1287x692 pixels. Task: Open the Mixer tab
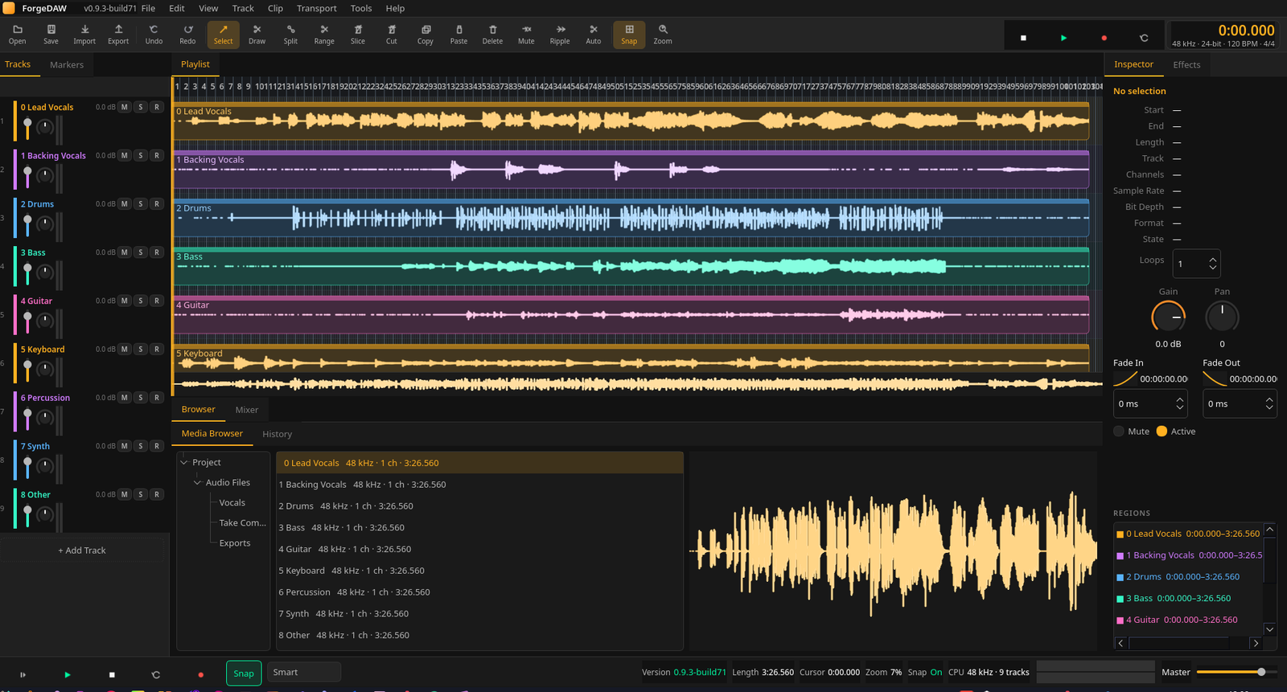247,410
